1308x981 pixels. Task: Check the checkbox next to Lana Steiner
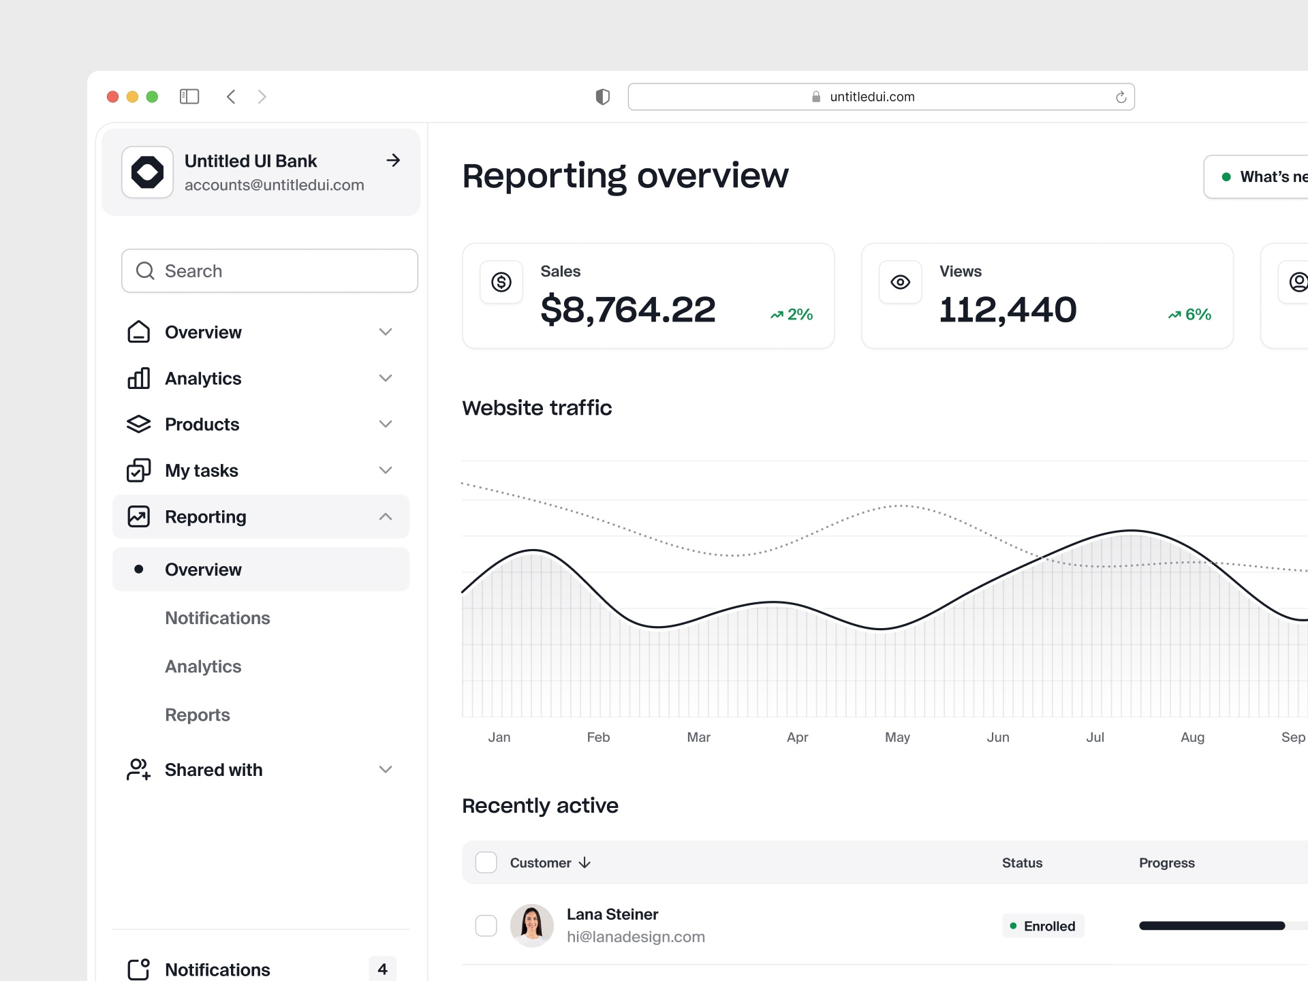(486, 925)
